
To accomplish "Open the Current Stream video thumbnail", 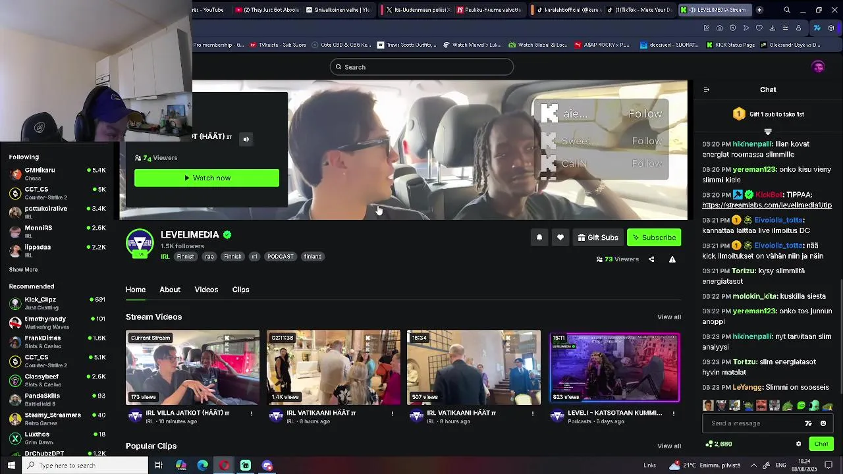I will point(192,367).
